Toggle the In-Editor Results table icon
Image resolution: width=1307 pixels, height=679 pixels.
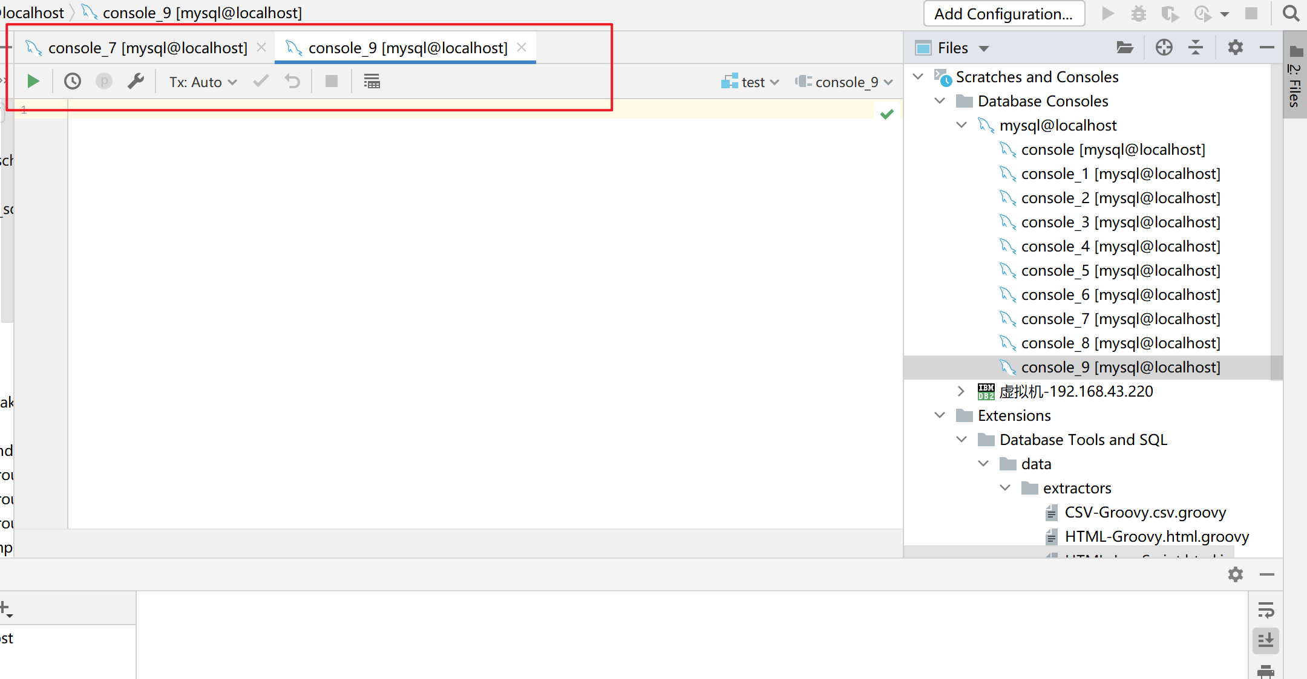(372, 81)
